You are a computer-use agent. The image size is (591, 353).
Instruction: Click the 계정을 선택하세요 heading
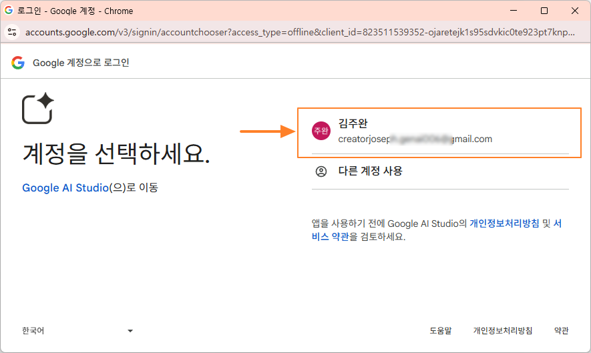tap(116, 153)
